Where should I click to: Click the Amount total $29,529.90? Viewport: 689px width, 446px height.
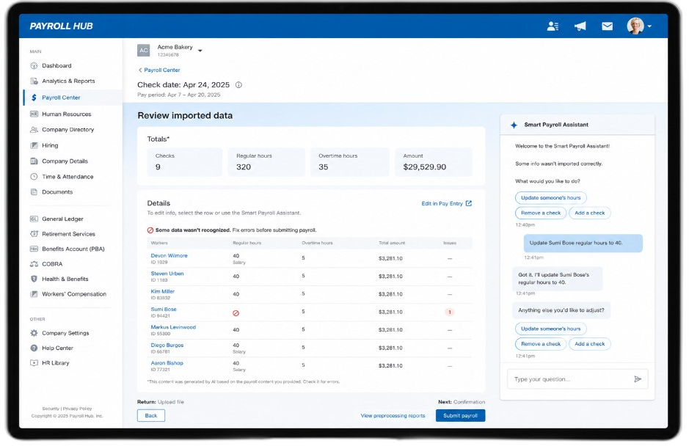point(424,167)
